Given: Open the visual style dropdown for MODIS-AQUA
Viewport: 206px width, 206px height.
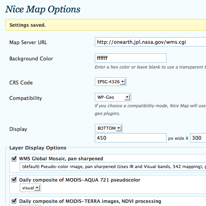Looking at the screenshot, I should [x=30, y=188].
